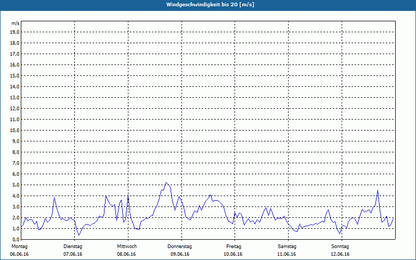
Task: Click the '13,0' axis label
Action: [15, 98]
